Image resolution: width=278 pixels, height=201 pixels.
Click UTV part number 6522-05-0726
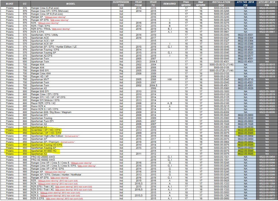tap(267, 71)
